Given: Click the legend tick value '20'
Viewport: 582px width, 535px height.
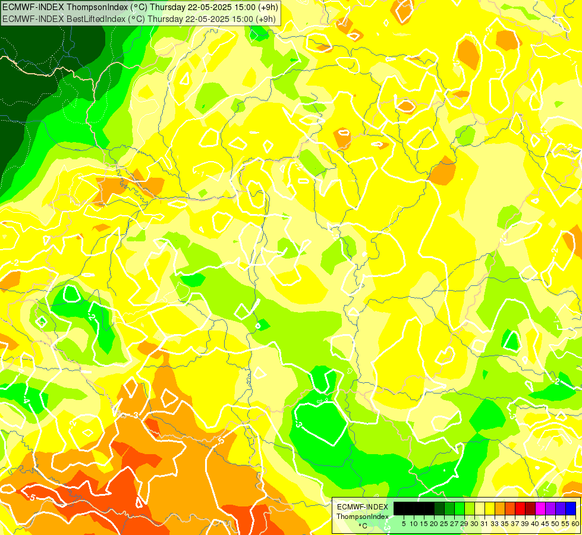Looking at the screenshot, I should 434,524.
